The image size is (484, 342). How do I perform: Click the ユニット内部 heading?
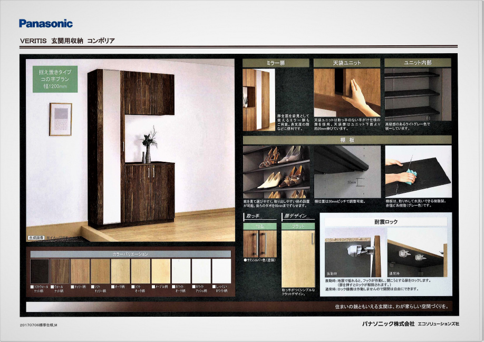[418, 63]
